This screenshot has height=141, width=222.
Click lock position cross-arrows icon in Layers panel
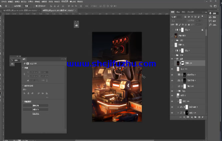point(183,25)
